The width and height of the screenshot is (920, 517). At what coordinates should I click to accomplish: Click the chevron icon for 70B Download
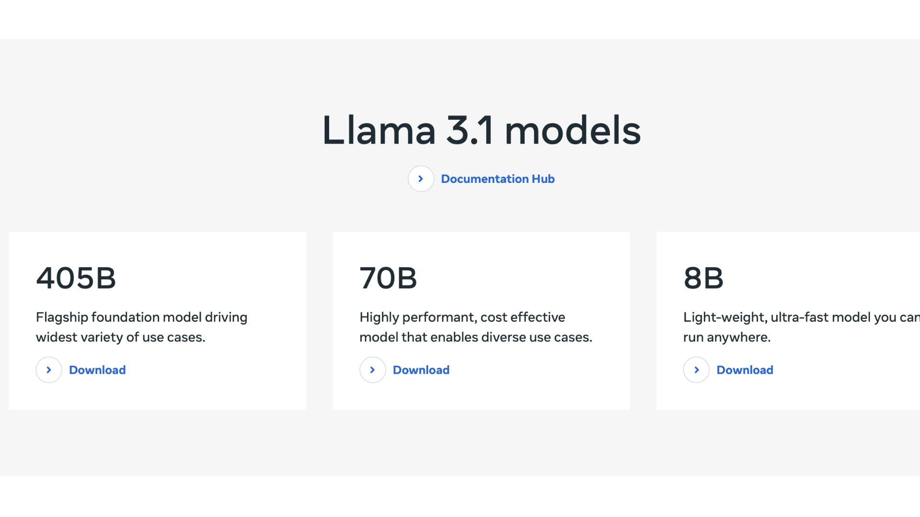coord(372,370)
